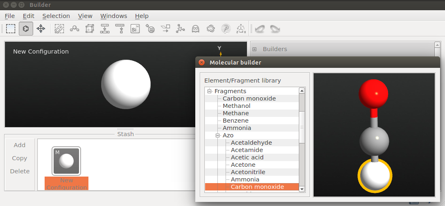Screen dimensions: 445x206
Task: Select the New Configuration stash thumbnail
Action: 66,161
